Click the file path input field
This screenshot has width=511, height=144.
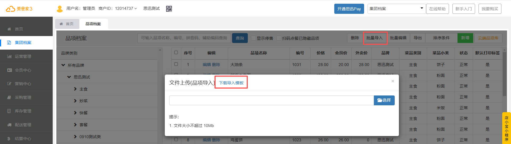click(271, 100)
